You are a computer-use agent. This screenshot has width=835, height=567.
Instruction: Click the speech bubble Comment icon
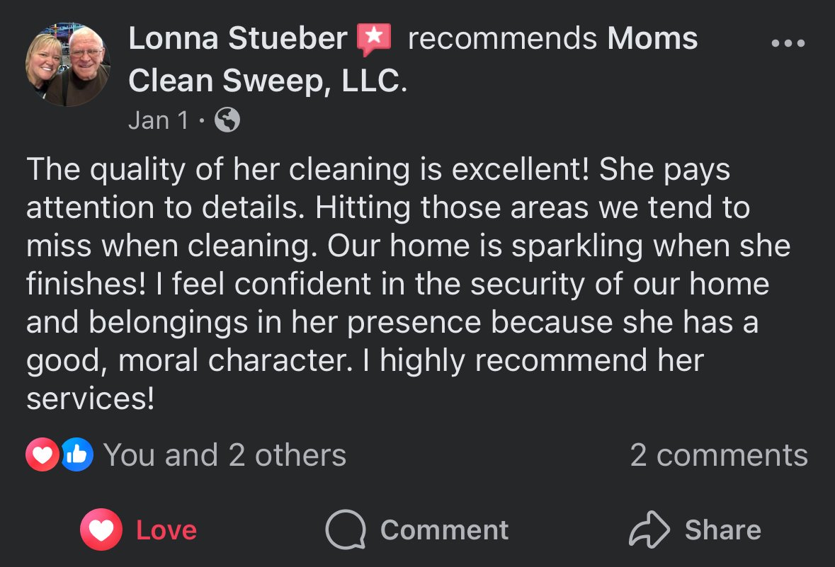346,529
